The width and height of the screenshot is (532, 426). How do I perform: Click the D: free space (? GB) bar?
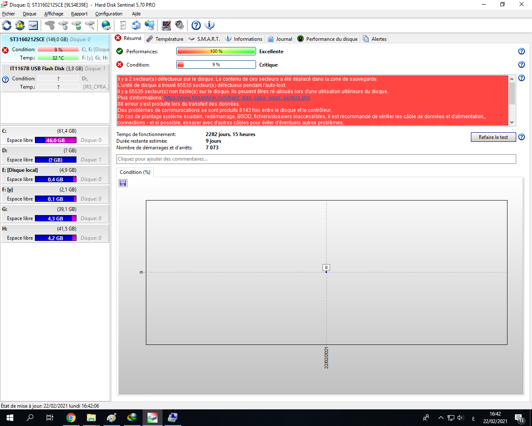(x=56, y=160)
